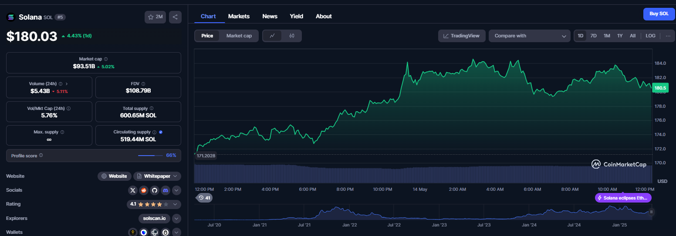Click the #5 rank badge

point(60,17)
